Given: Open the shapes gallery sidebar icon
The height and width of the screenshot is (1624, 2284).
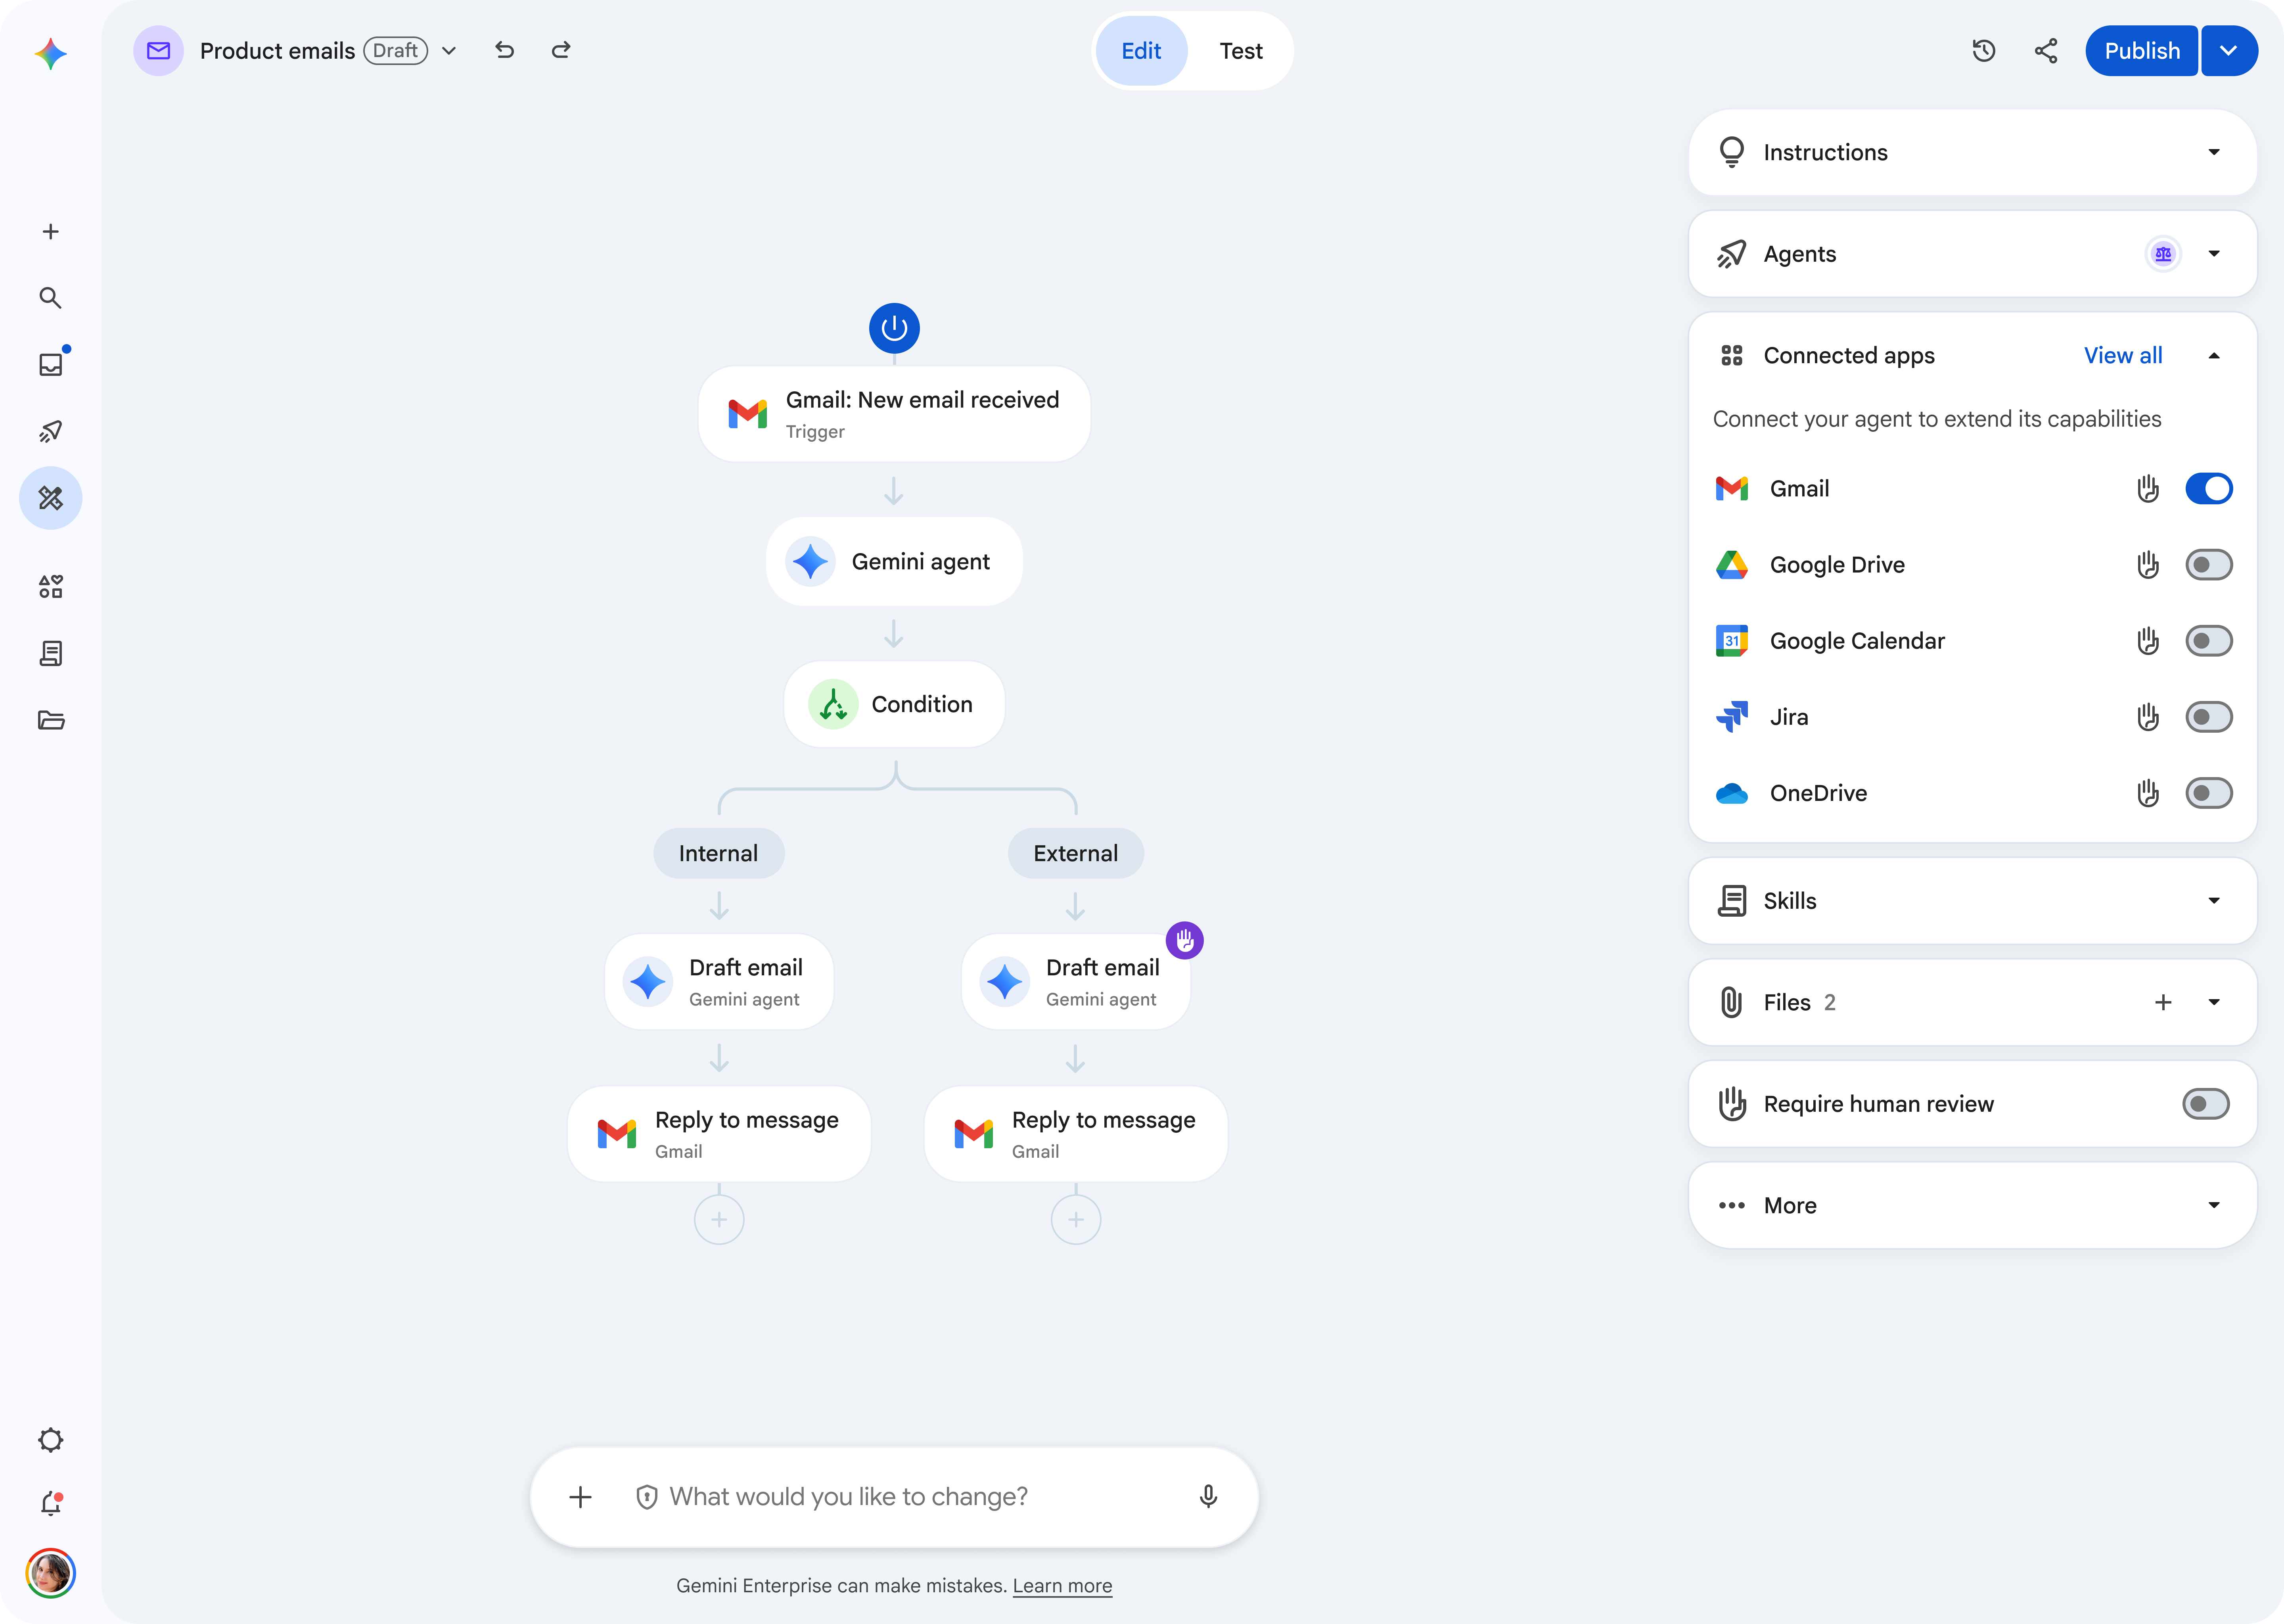Looking at the screenshot, I should coord(51,587).
